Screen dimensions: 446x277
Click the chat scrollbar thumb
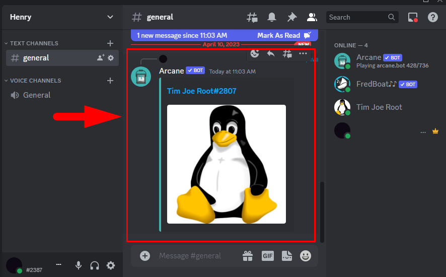(322, 212)
